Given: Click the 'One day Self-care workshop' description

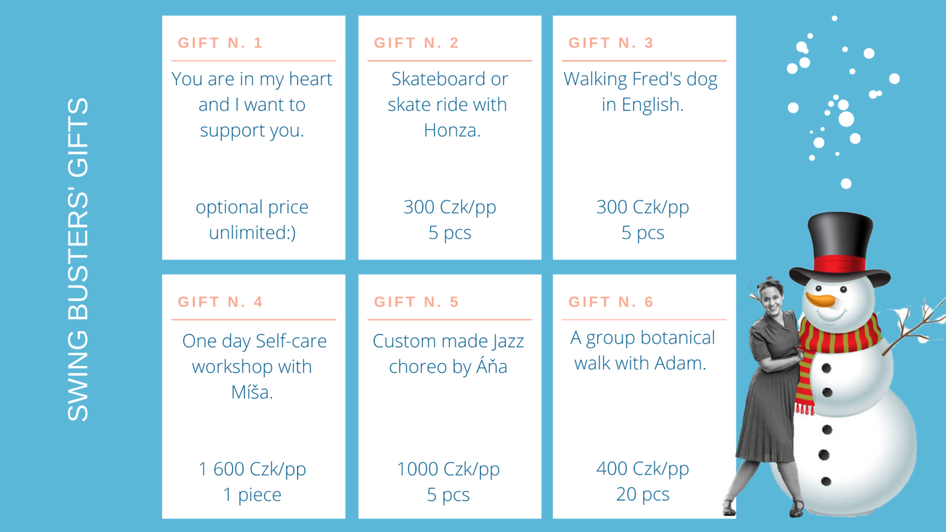Looking at the screenshot, I should [253, 367].
